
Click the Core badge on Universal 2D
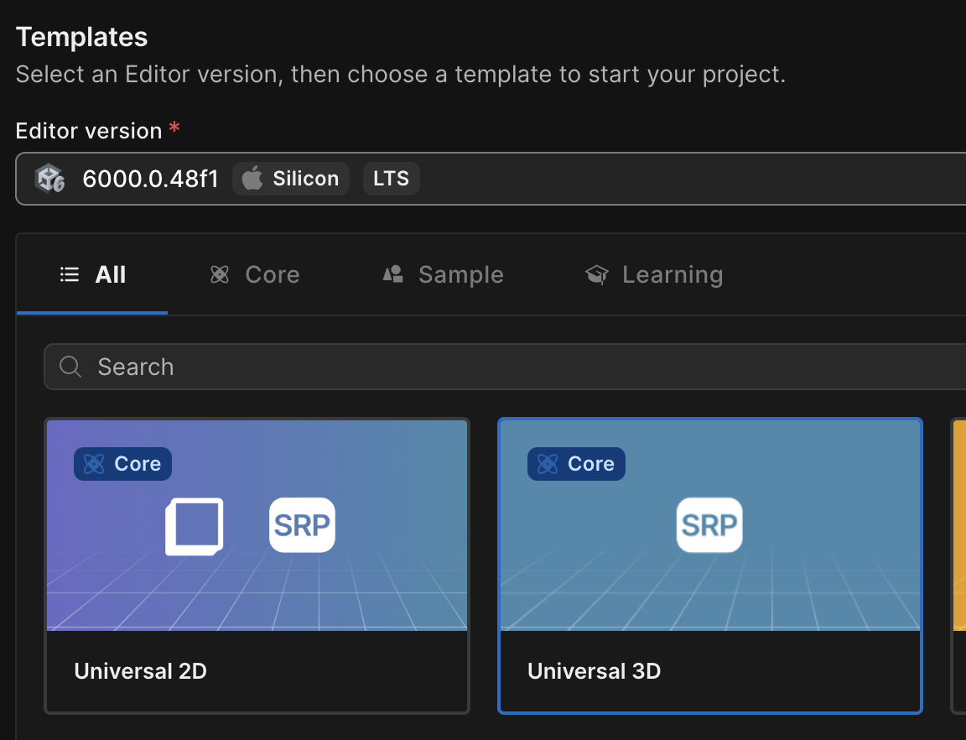tap(122, 464)
